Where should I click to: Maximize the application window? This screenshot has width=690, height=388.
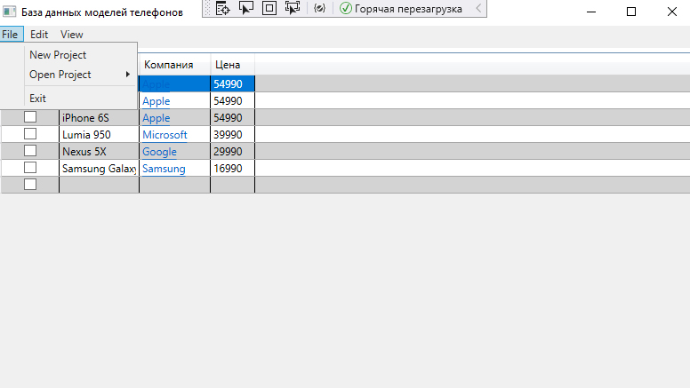631,12
